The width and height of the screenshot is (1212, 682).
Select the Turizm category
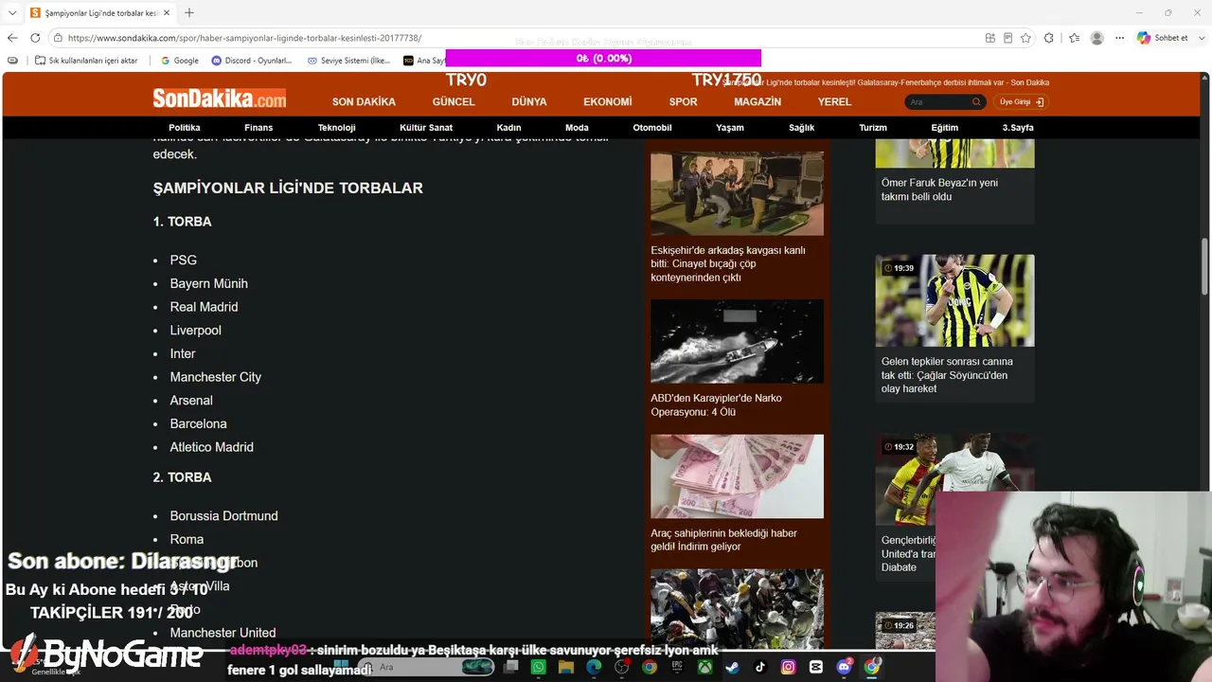pos(873,128)
